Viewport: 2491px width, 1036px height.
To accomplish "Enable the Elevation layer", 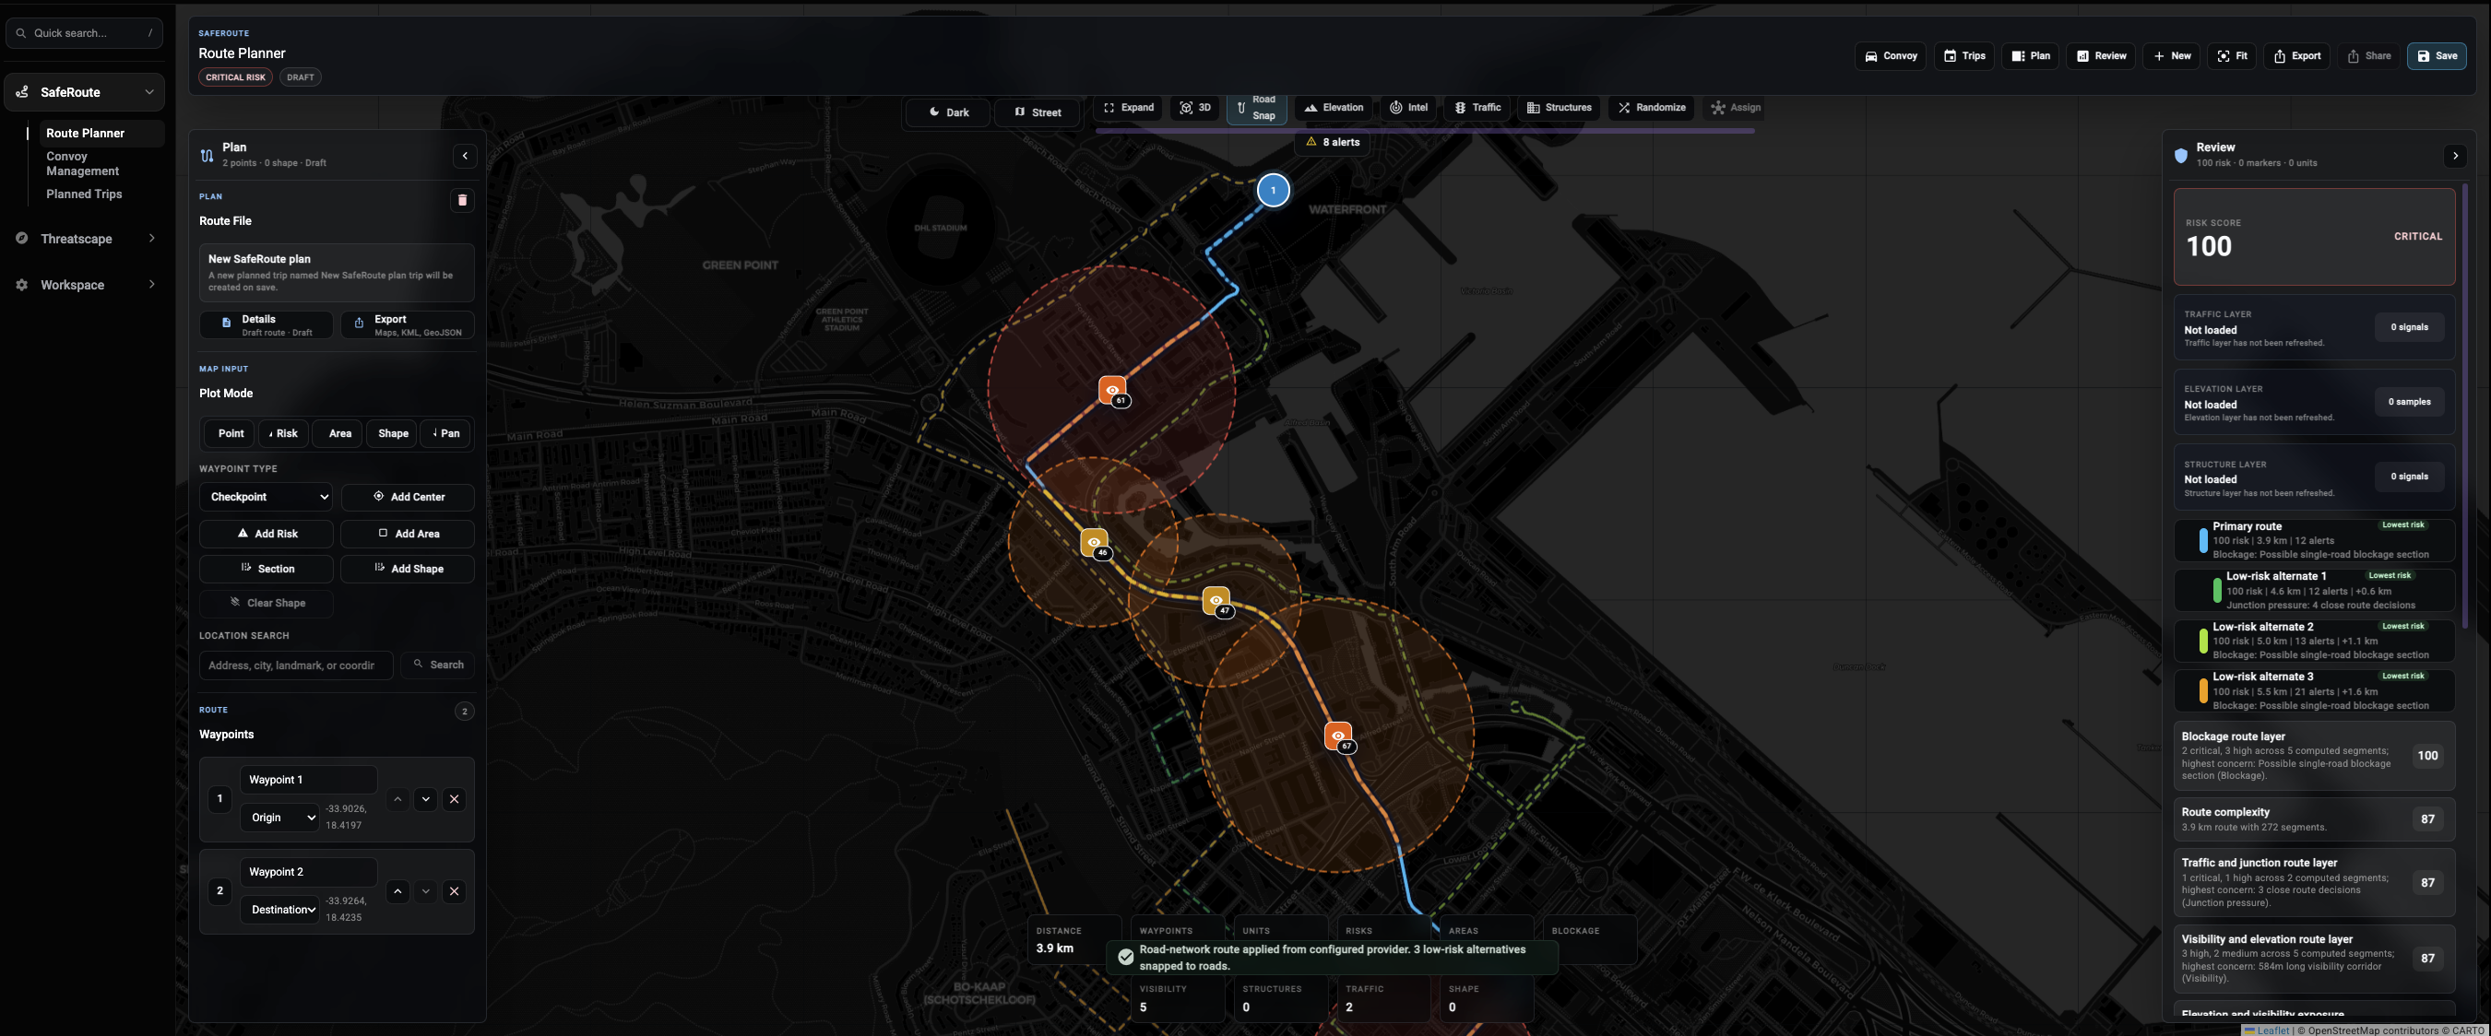I will 1334,107.
